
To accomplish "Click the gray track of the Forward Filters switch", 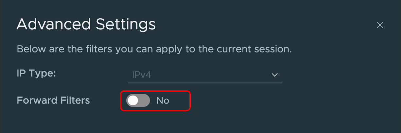I will pos(144,101).
